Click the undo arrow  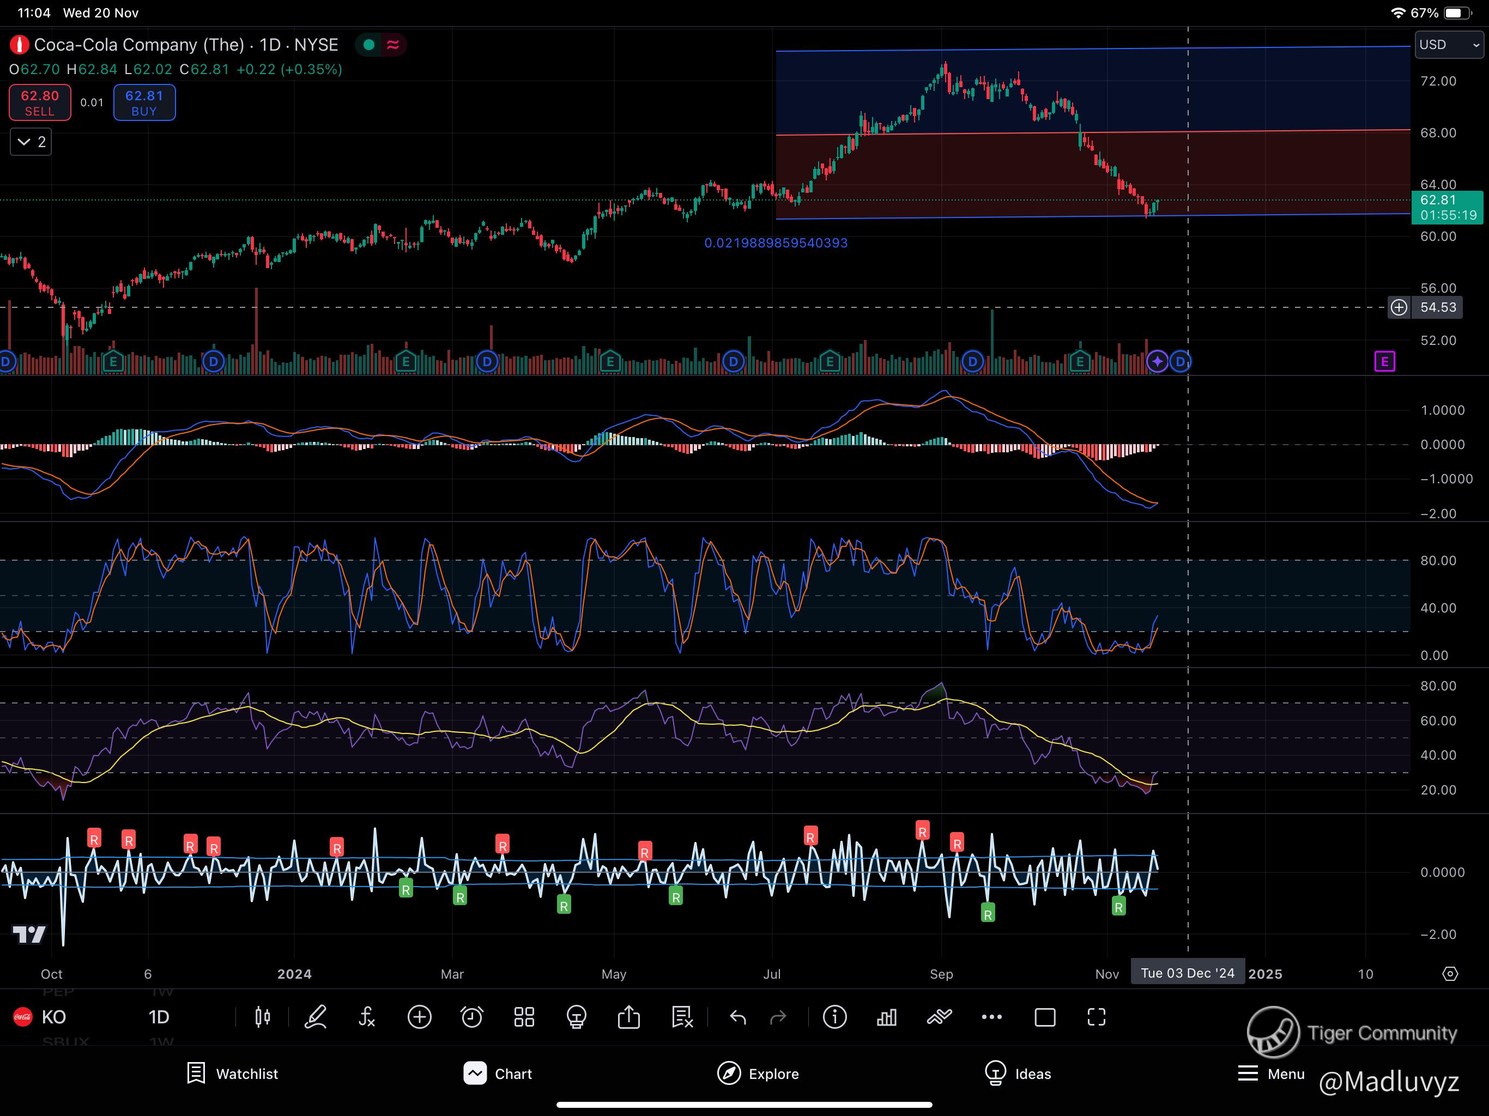click(x=738, y=1017)
